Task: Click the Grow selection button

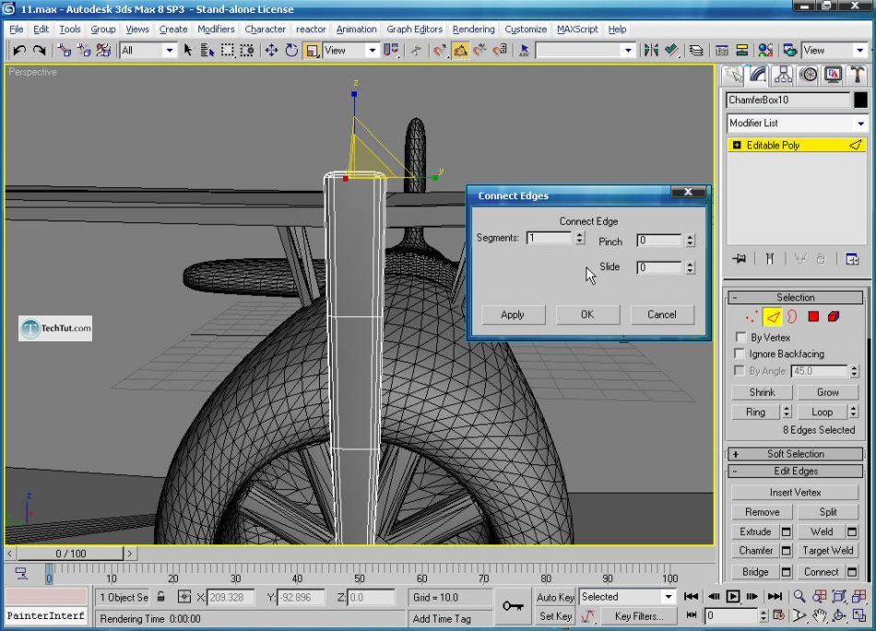Action: (x=827, y=392)
